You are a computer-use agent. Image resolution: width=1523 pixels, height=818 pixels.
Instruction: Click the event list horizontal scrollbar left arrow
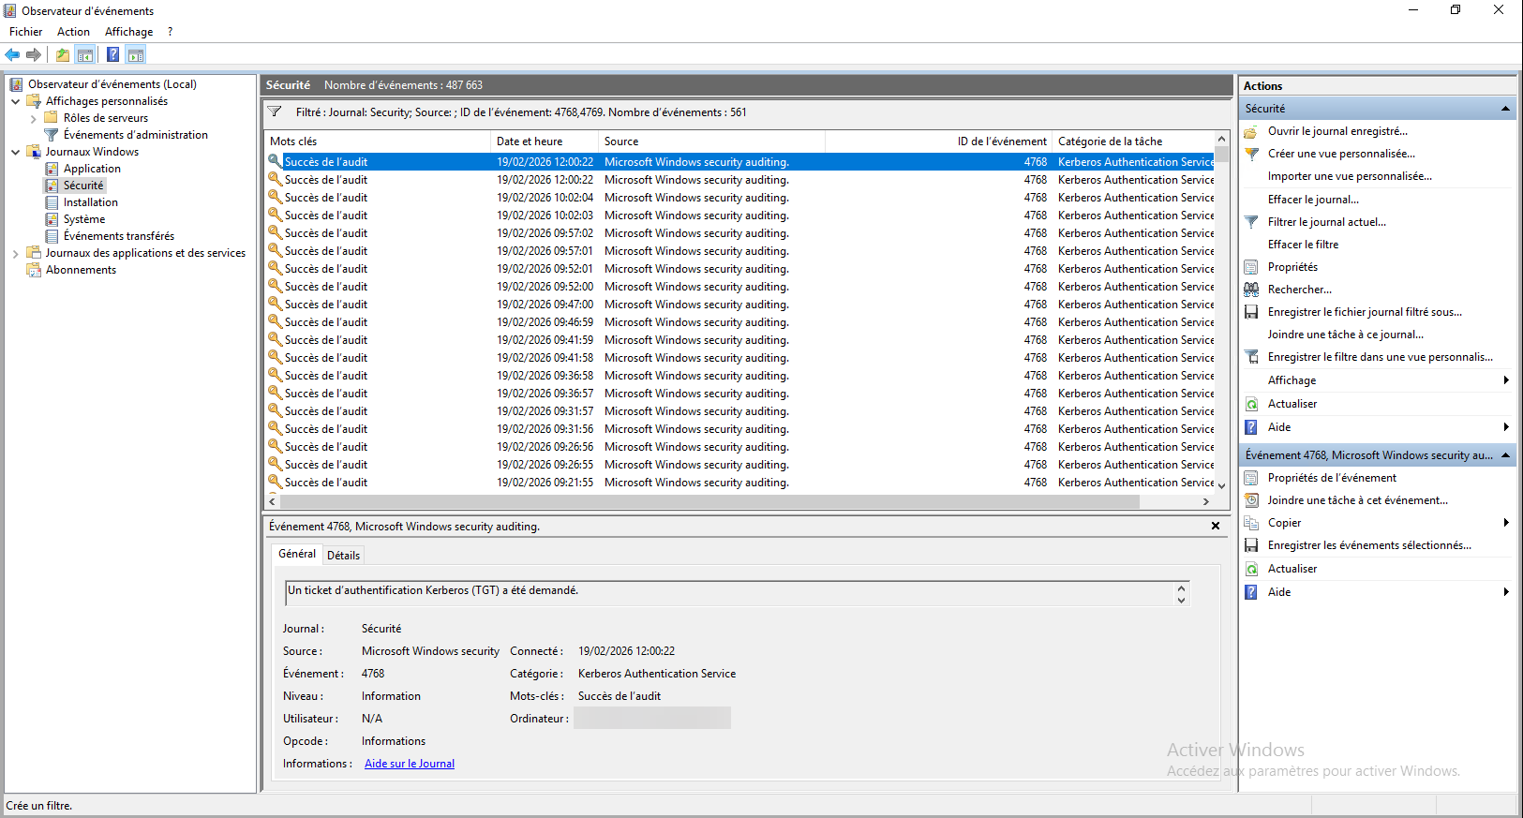point(273,502)
